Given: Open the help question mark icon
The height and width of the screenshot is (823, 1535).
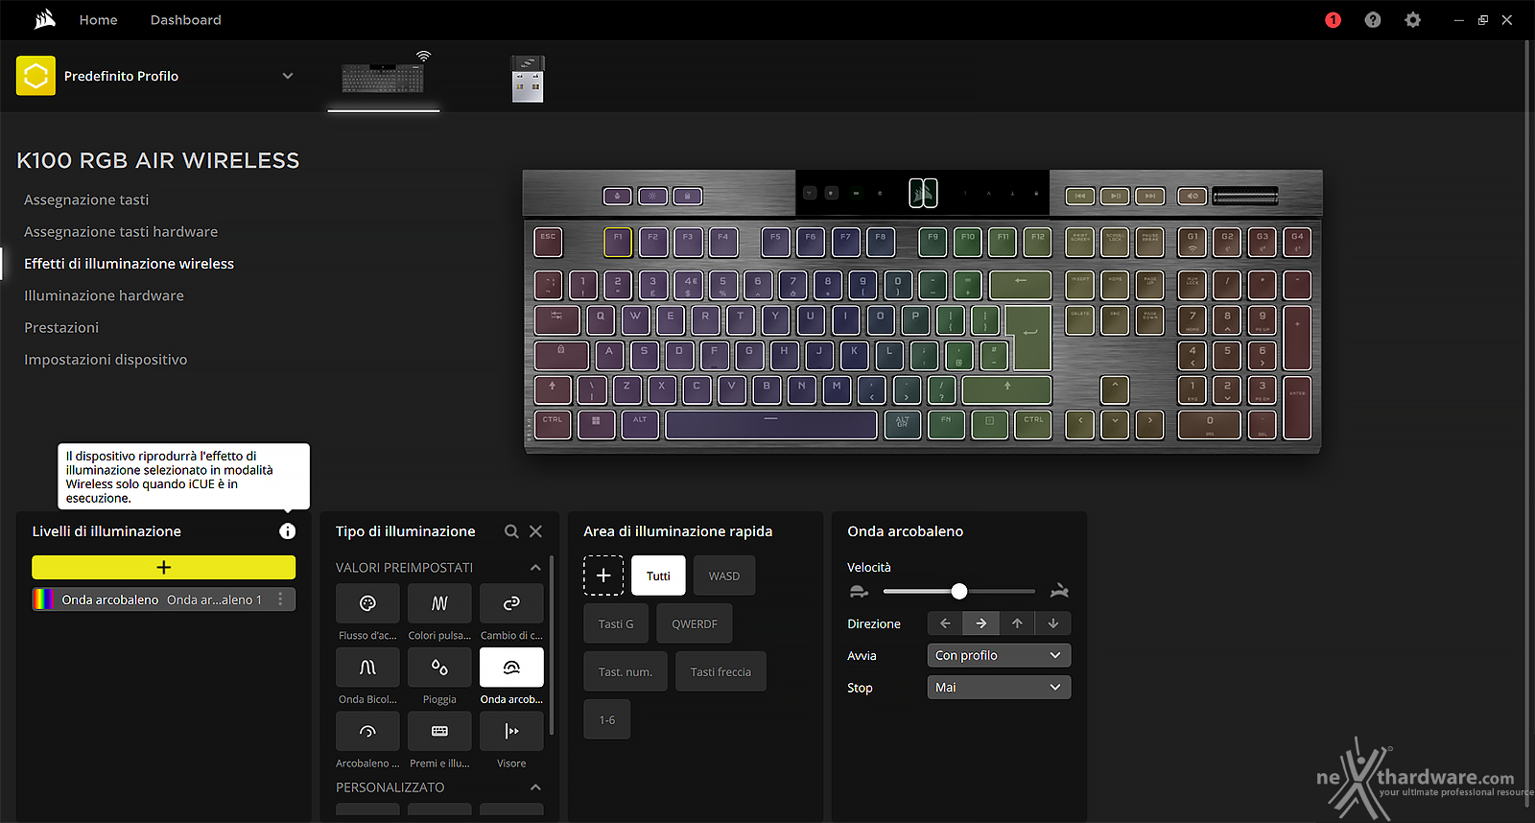Looking at the screenshot, I should pos(1373,20).
